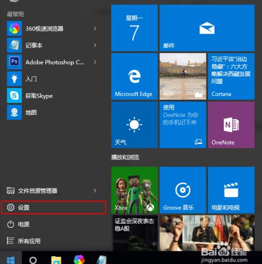Click the Cortana circle on the taskbar
The height and width of the screenshot is (264, 262).
(x=33, y=260)
